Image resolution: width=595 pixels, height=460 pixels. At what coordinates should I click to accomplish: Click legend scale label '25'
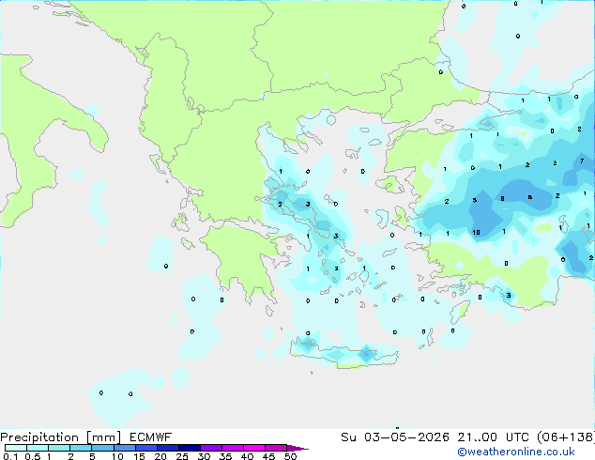click(x=182, y=456)
